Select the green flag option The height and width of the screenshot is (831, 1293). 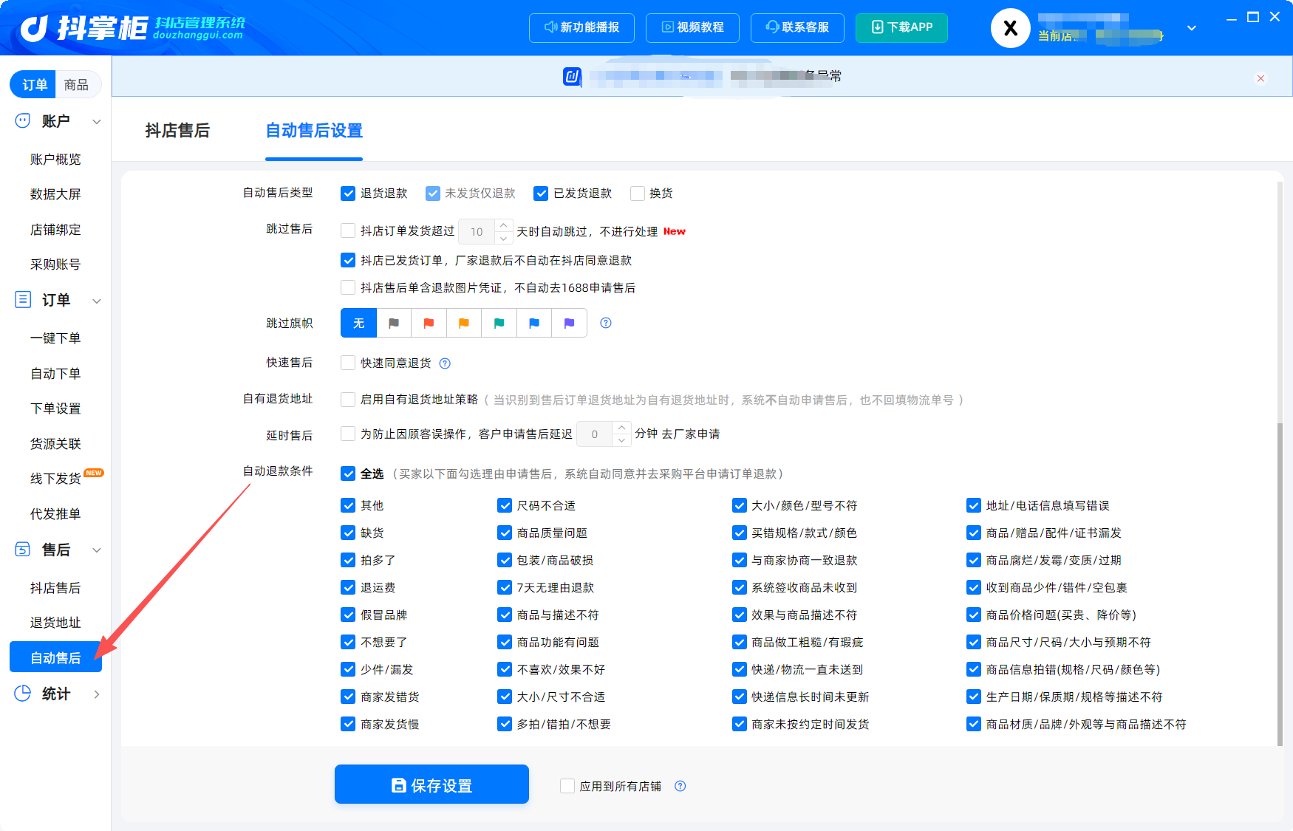tap(499, 323)
